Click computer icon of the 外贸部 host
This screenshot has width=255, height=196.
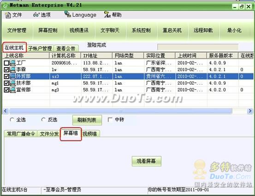point(13,76)
